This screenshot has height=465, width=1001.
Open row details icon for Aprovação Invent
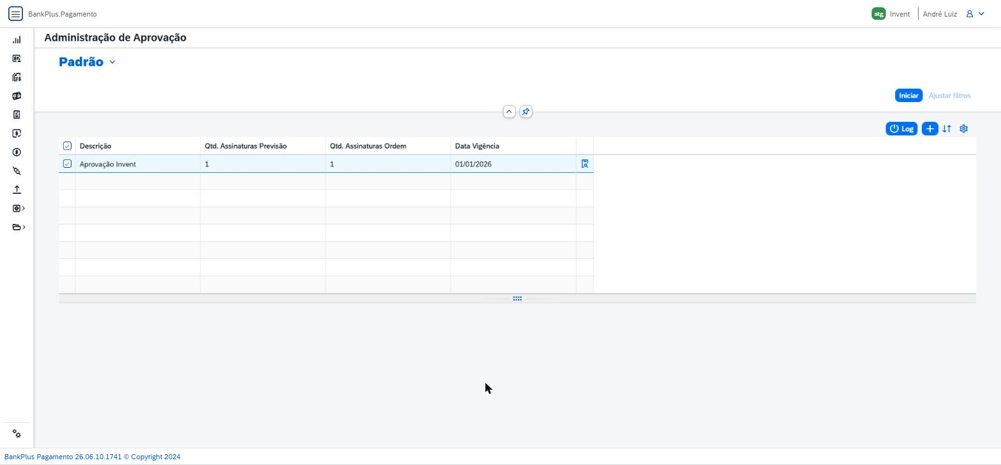585,164
